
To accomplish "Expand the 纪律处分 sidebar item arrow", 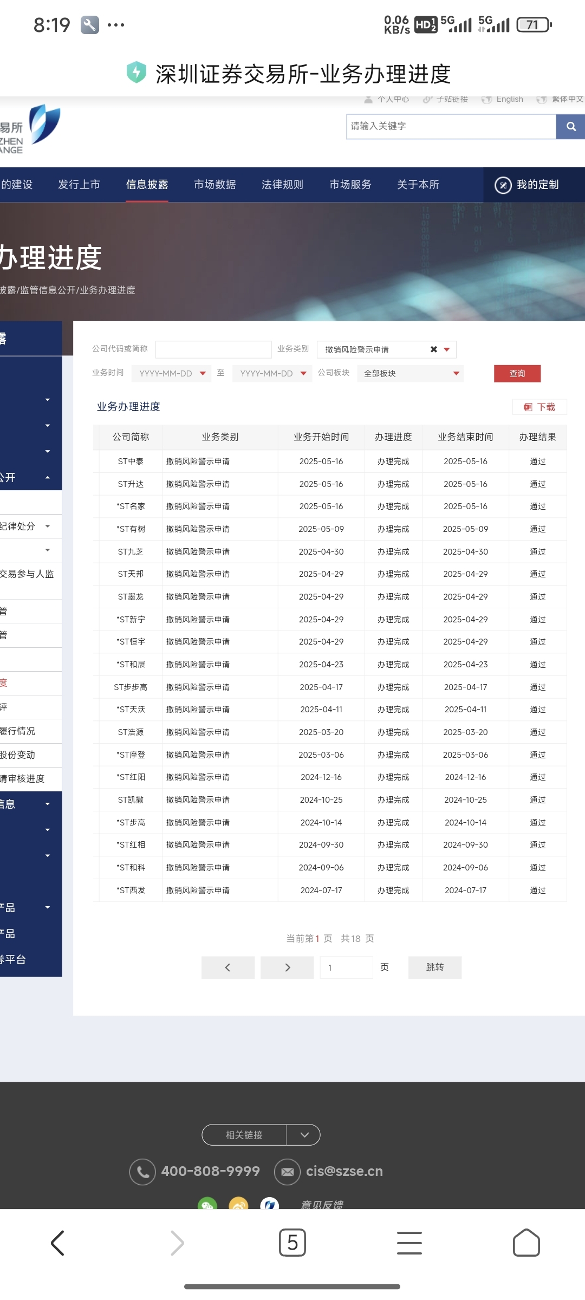I will (x=48, y=526).
